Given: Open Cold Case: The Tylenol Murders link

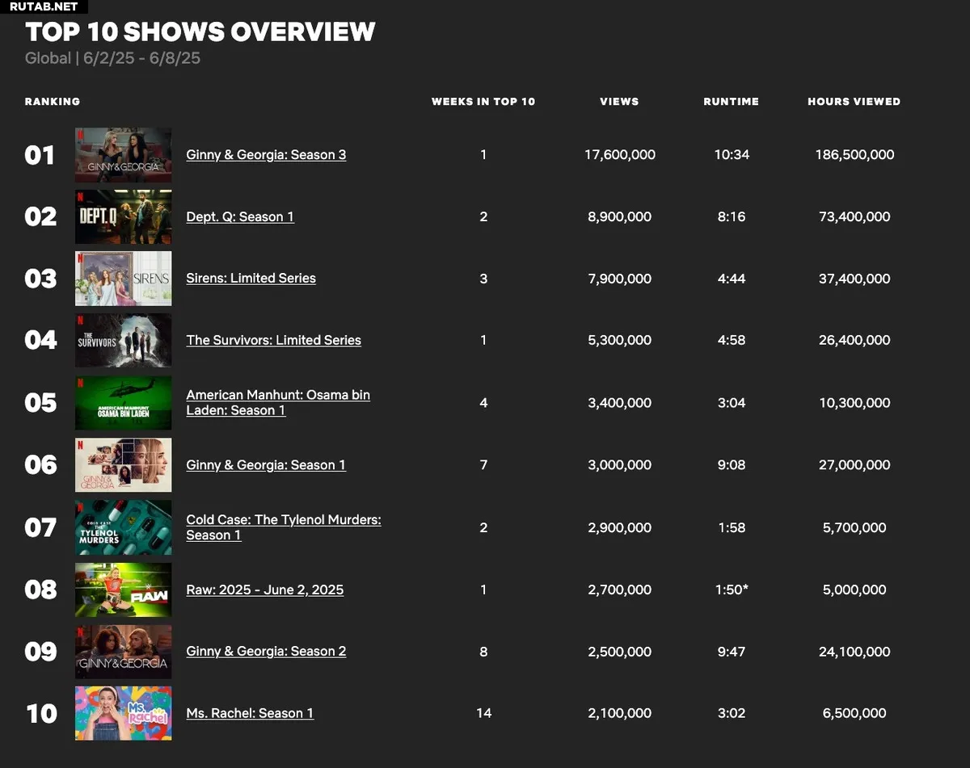Looking at the screenshot, I should (284, 527).
